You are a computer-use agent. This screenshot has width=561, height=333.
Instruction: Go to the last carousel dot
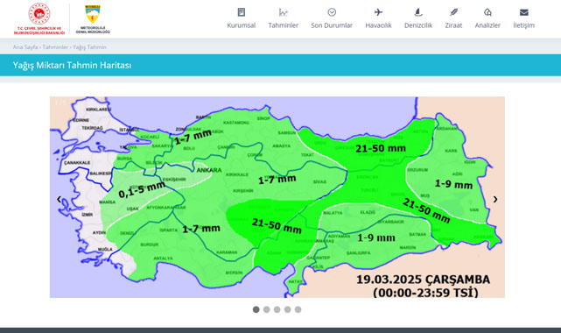pos(298,309)
